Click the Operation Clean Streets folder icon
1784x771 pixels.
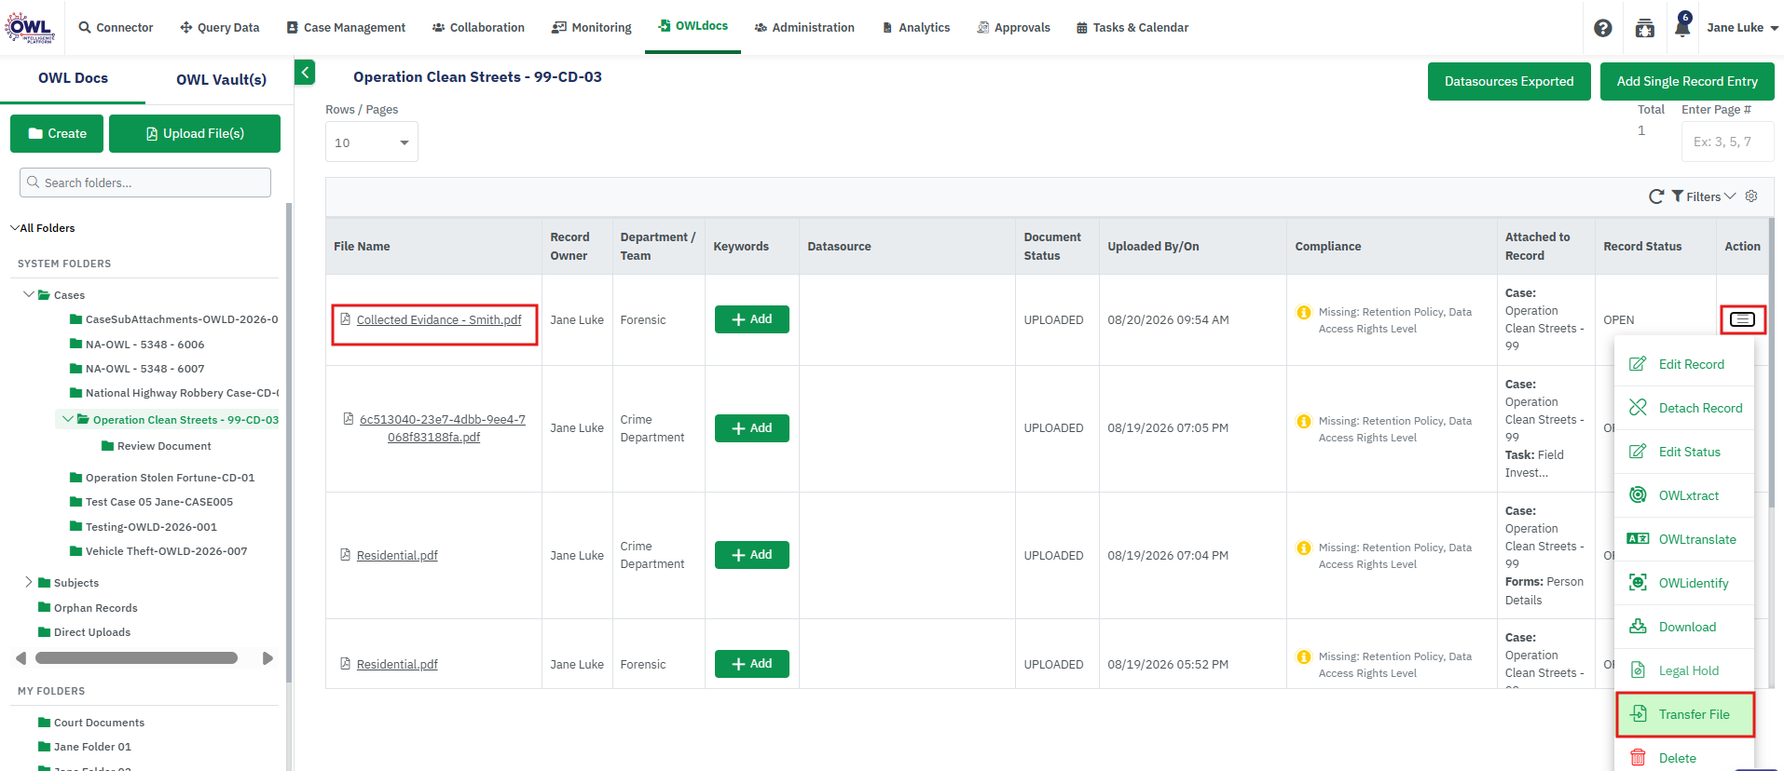point(83,419)
